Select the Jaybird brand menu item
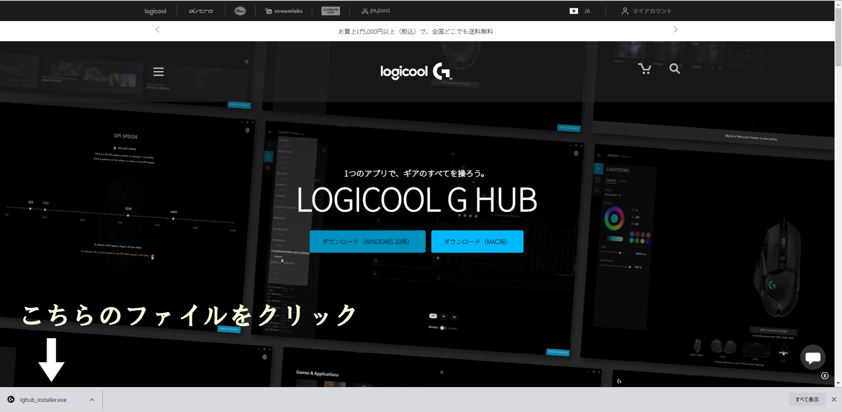Screen dimensions: 842x412 (x=376, y=11)
